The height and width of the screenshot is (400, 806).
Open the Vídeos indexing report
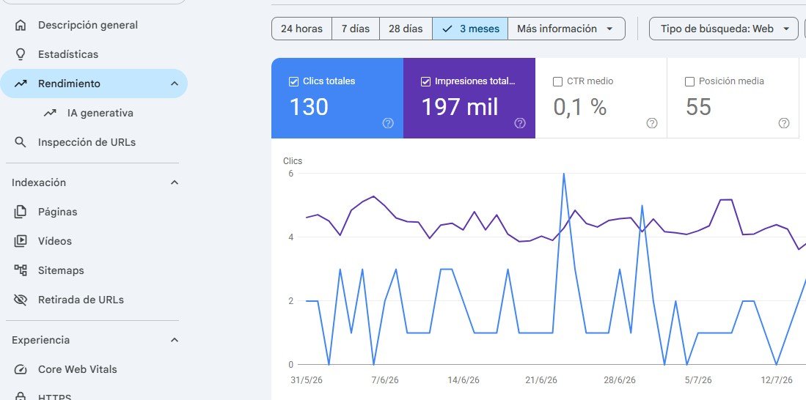pos(54,241)
